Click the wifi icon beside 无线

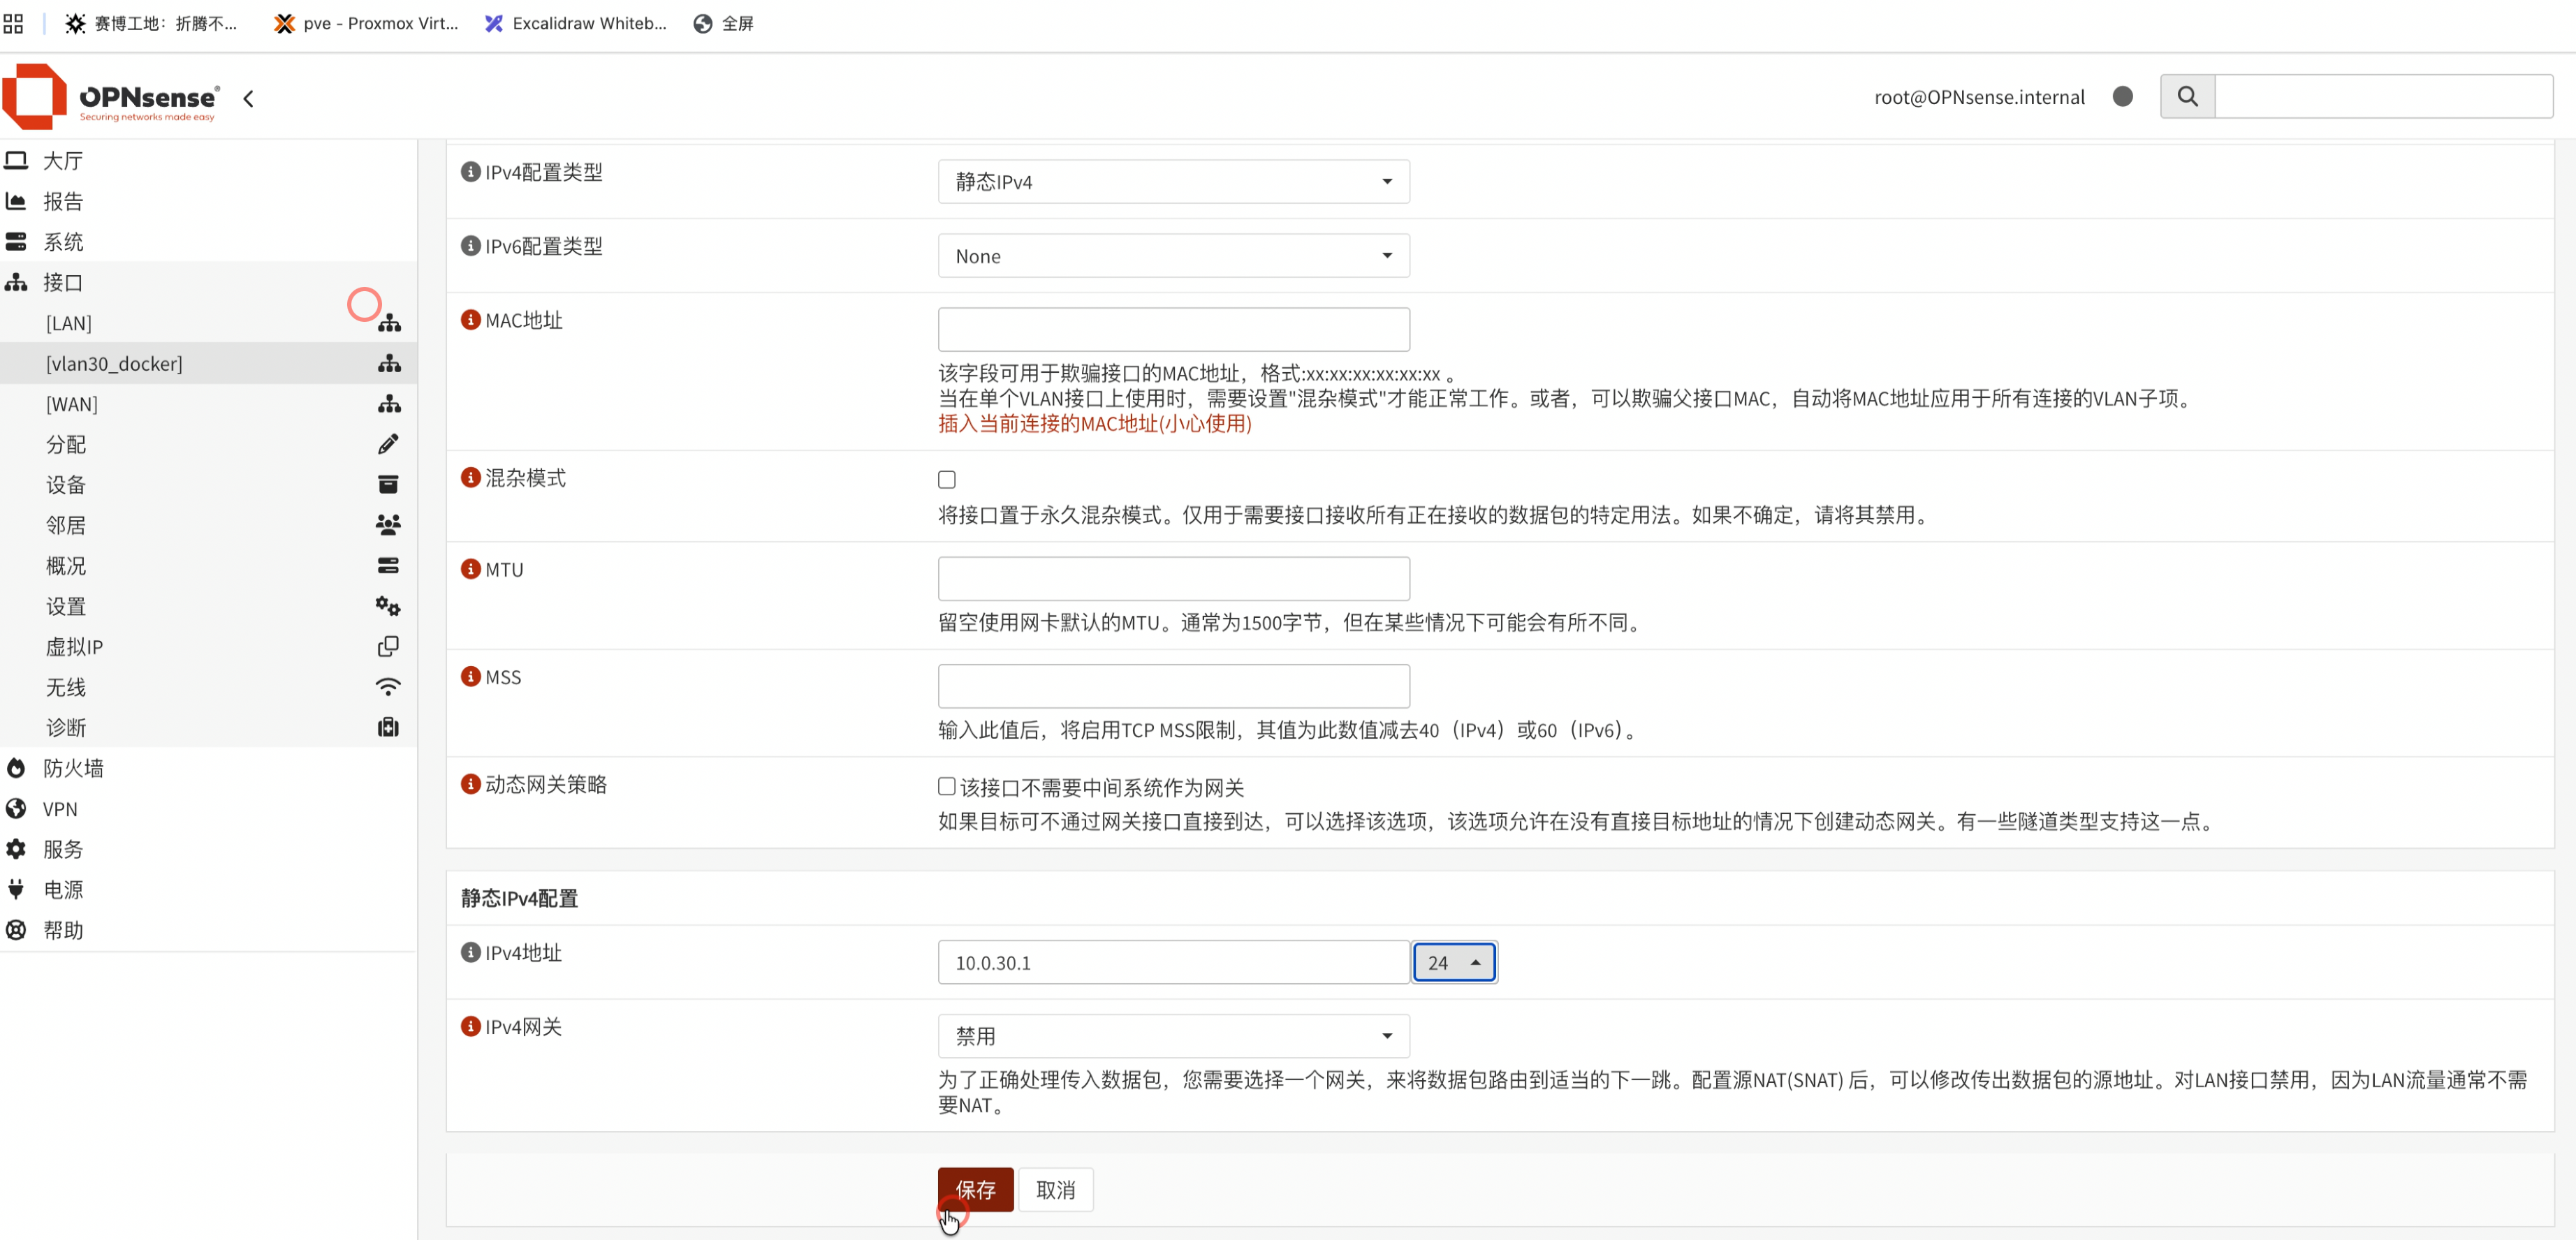coord(388,686)
